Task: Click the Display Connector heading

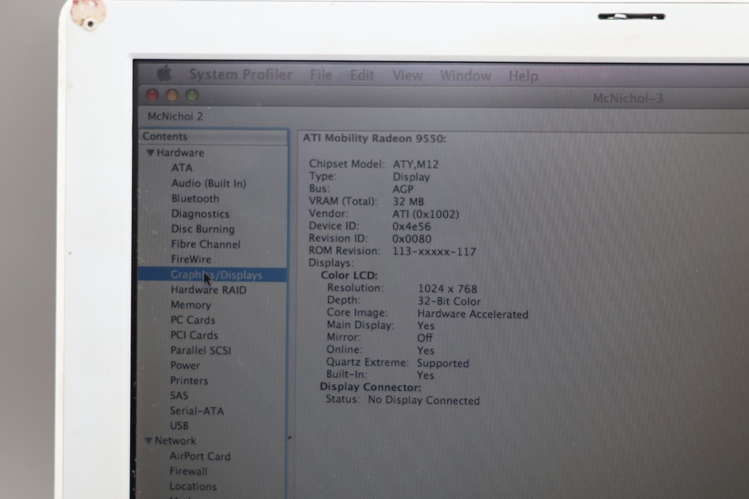Action: [x=370, y=387]
